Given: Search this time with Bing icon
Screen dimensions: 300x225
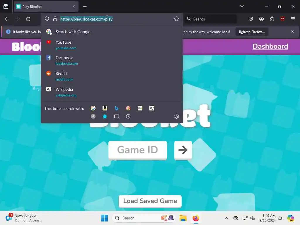Looking at the screenshot, I should click(x=117, y=108).
